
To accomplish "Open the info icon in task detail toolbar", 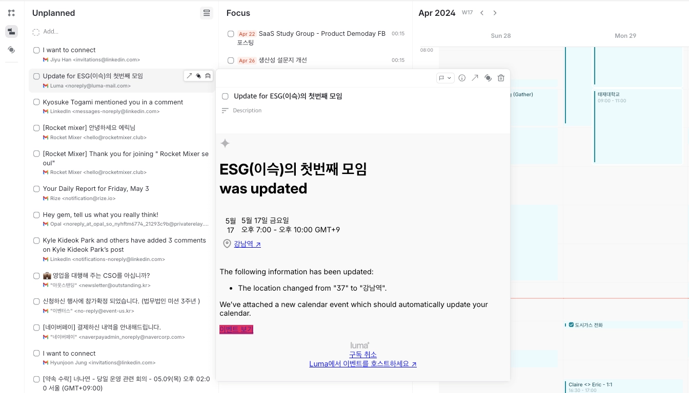I will [462, 78].
